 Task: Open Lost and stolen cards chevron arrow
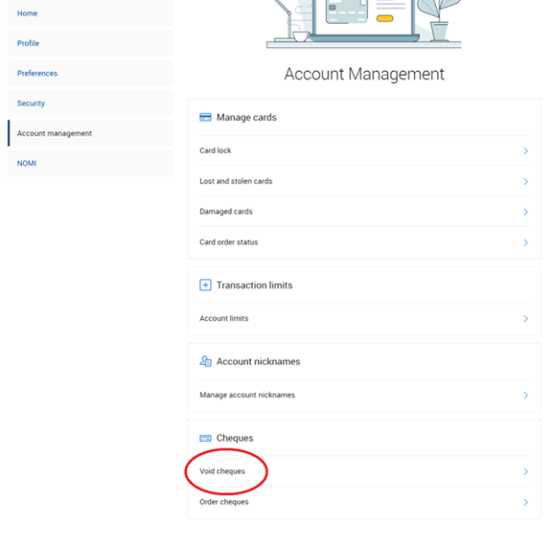point(525,182)
